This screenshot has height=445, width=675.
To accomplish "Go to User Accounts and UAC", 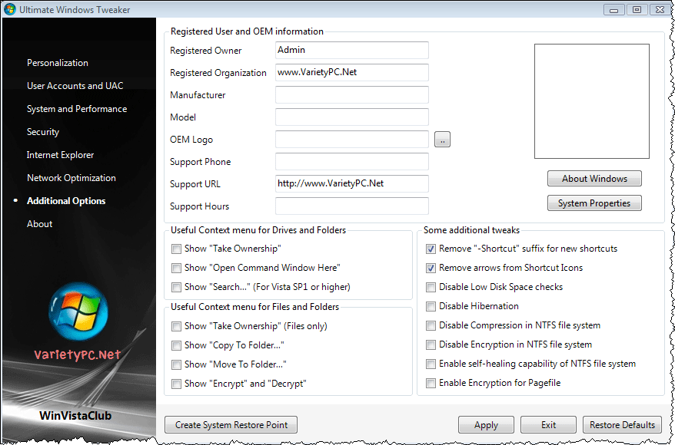I will coord(75,86).
